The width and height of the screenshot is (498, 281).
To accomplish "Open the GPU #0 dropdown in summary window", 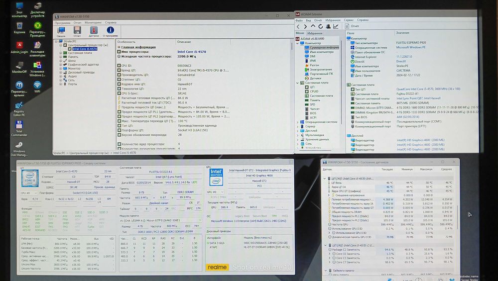I will pyautogui.click(x=215, y=192).
